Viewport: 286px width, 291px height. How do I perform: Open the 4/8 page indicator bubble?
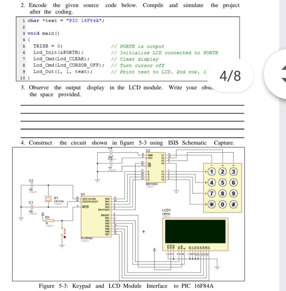point(231,75)
